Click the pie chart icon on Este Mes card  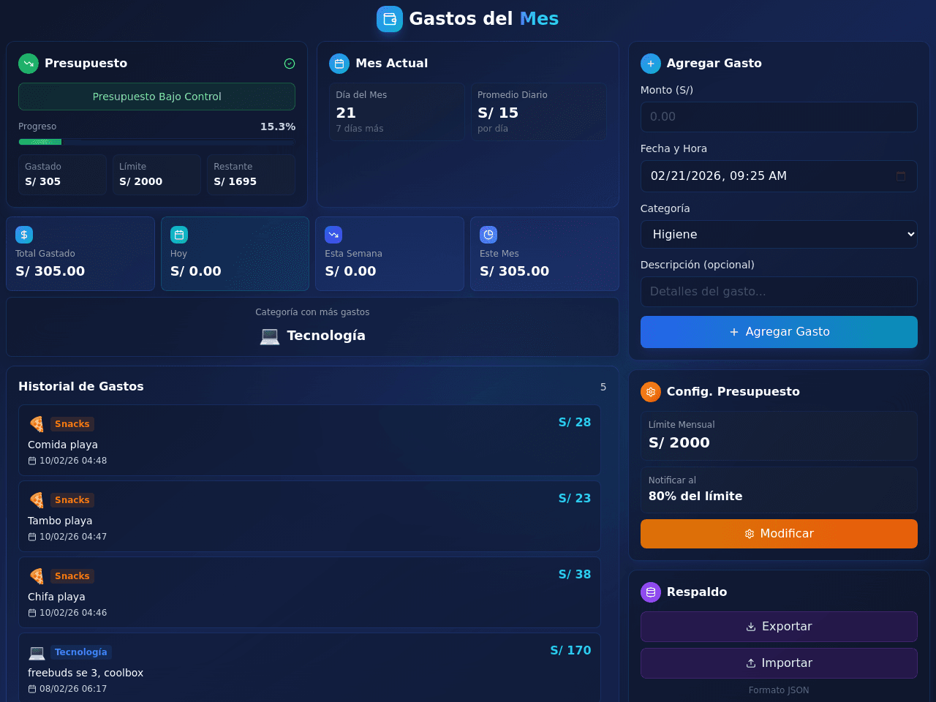coord(488,235)
